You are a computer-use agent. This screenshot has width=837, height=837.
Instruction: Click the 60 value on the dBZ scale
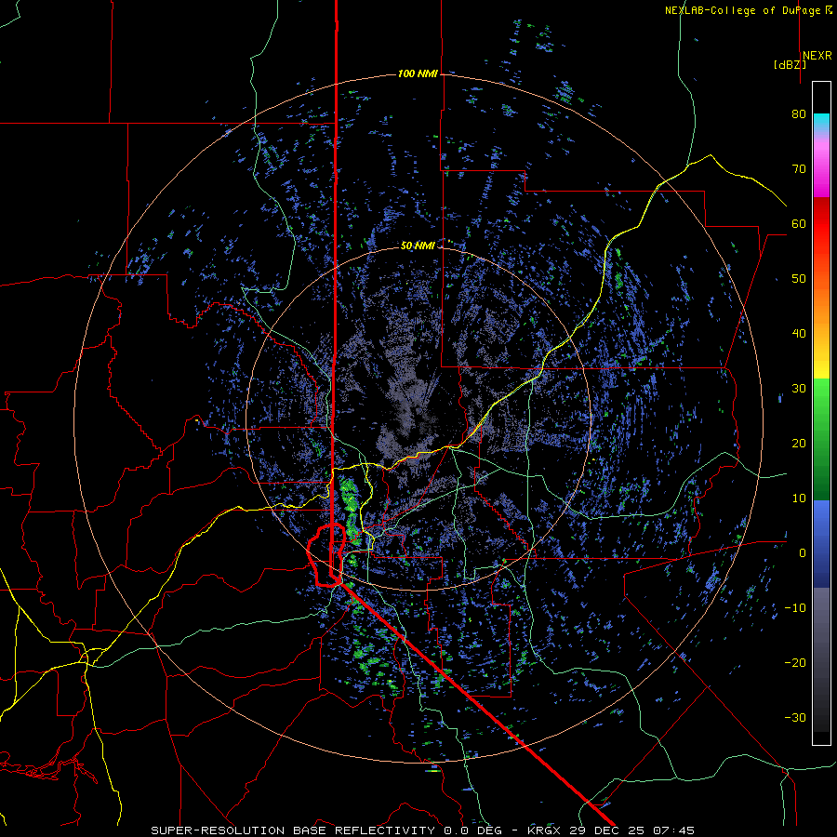pos(799,223)
